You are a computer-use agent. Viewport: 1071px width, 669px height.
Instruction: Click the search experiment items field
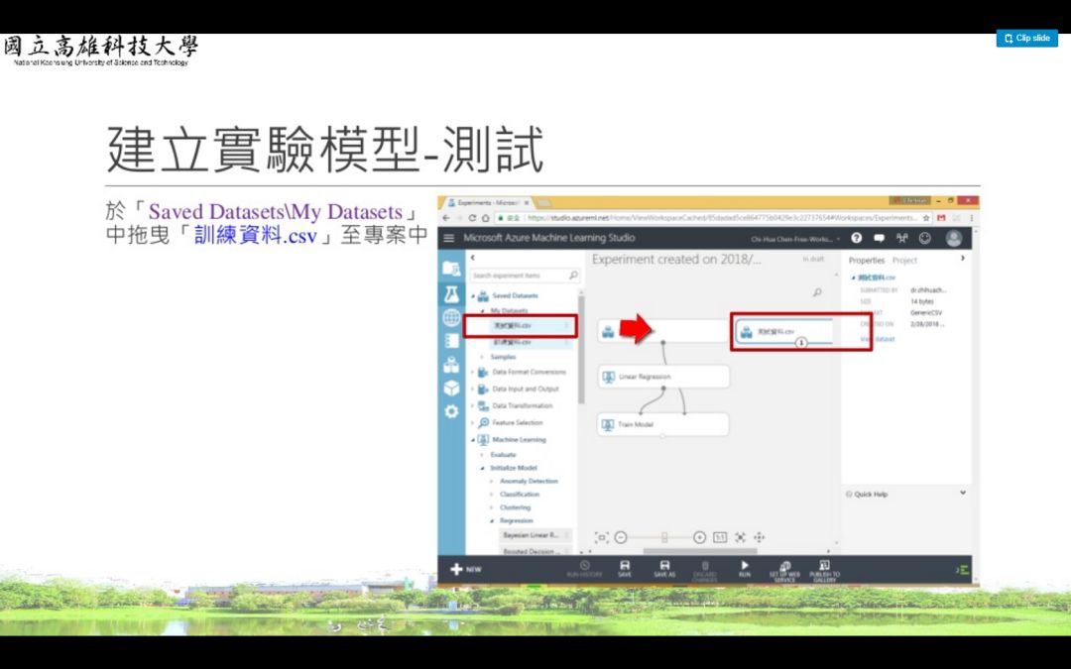pyautogui.click(x=525, y=276)
